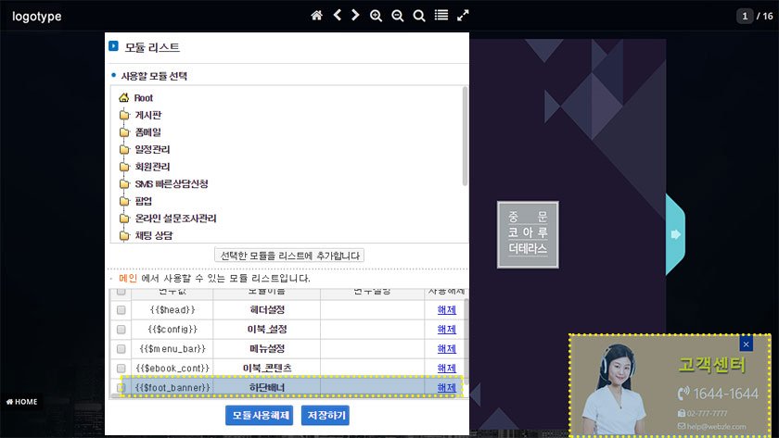Image resolution: width=779 pixels, height=438 pixels.
Task: Click the 모듈사용해제 button
Action: tap(259, 416)
